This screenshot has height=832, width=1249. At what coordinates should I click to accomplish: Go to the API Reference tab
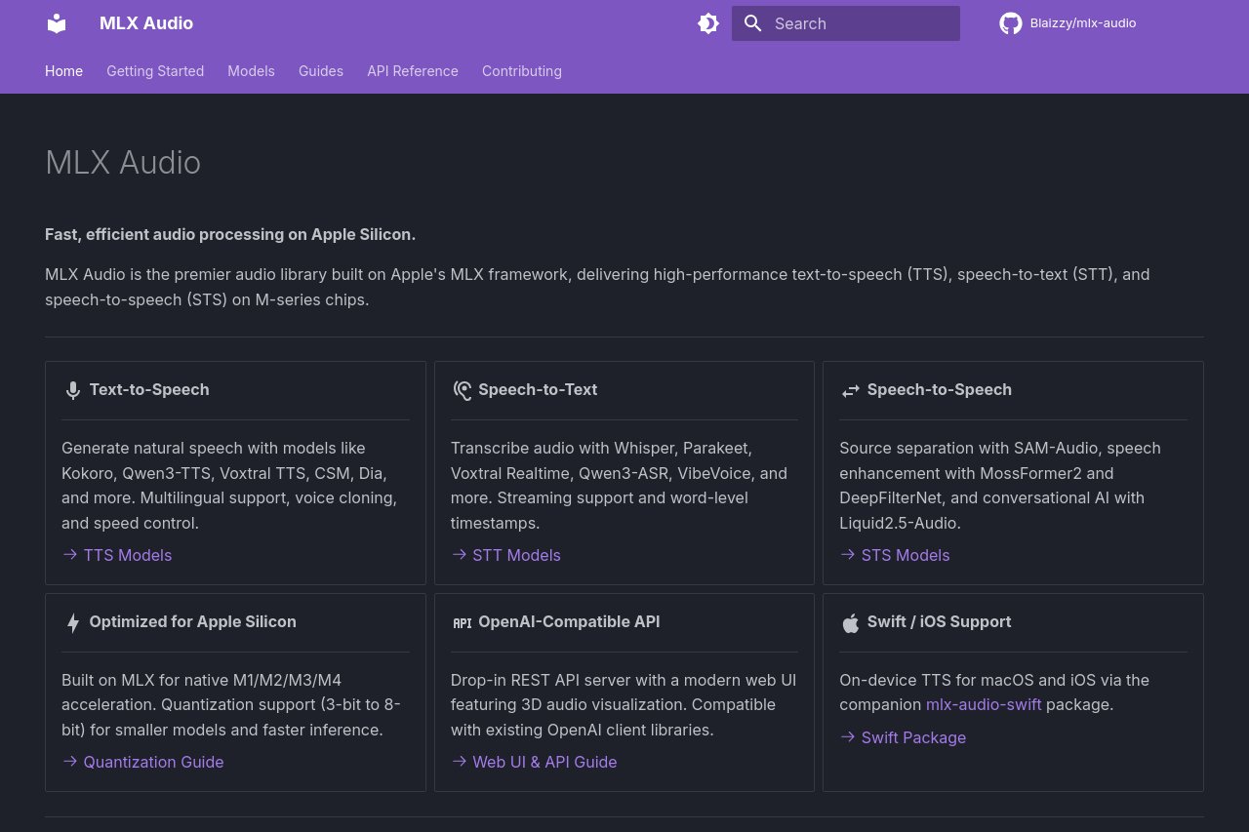point(413,71)
